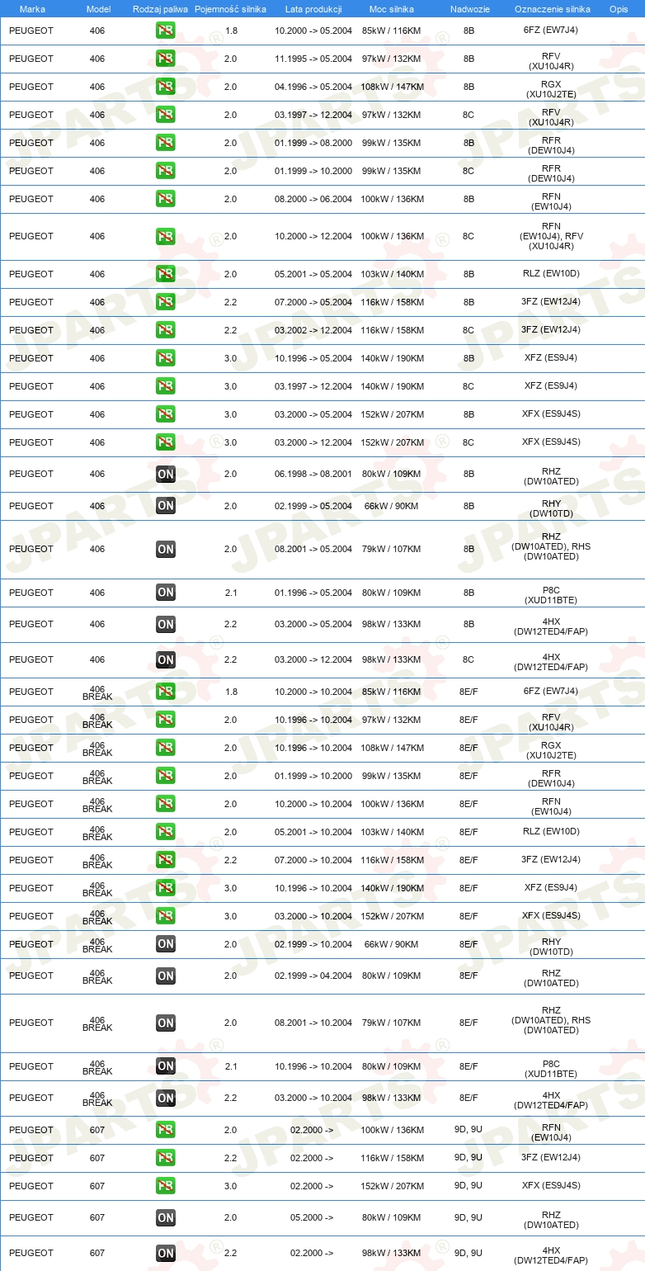
Task: Click the petrol icon in the 607 3.0 XFX row
Action: [x=166, y=1186]
